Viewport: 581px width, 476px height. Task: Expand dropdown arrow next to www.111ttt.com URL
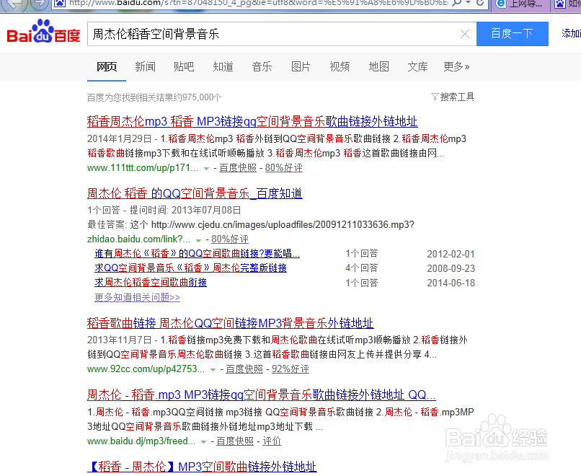click(x=206, y=169)
